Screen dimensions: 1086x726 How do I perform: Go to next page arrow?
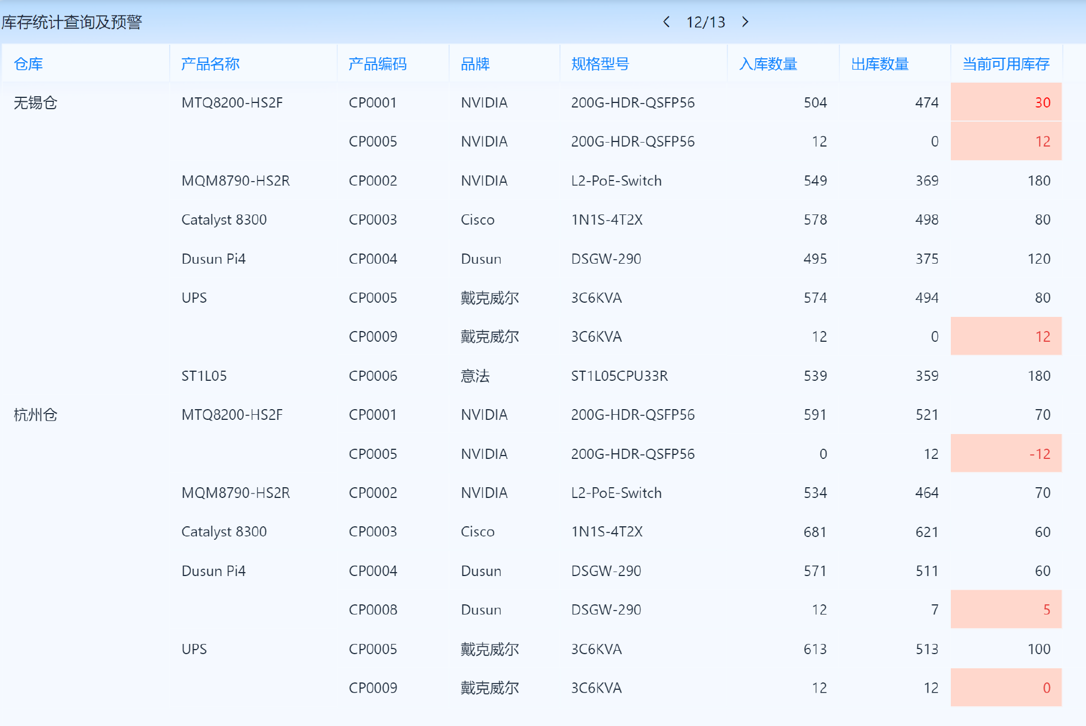click(x=745, y=22)
